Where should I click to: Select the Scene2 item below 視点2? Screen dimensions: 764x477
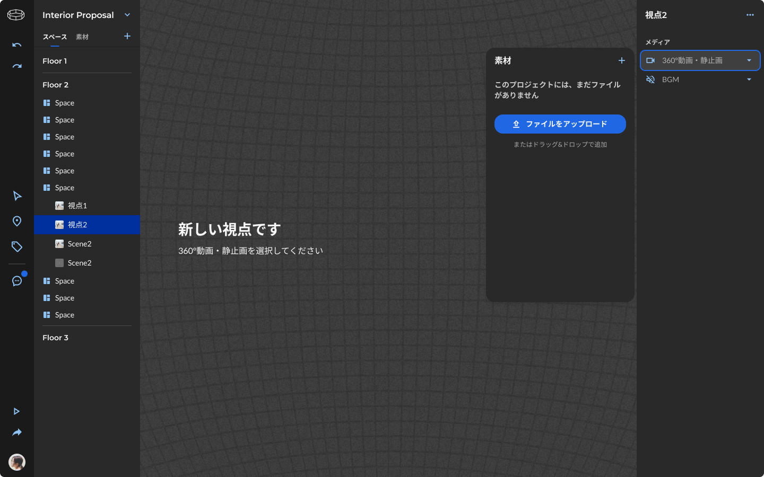pos(80,244)
